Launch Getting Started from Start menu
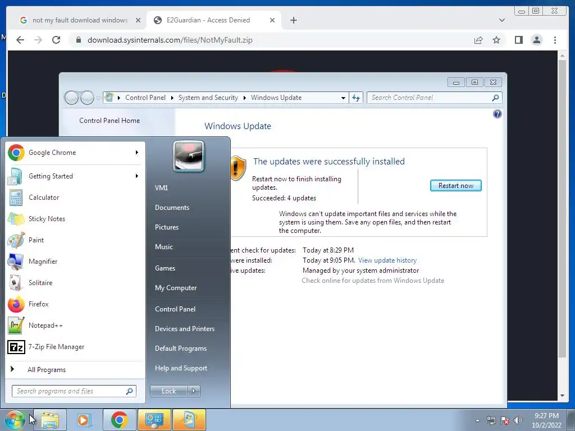575x431 pixels. pyautogui.click(x=75, y=176)
